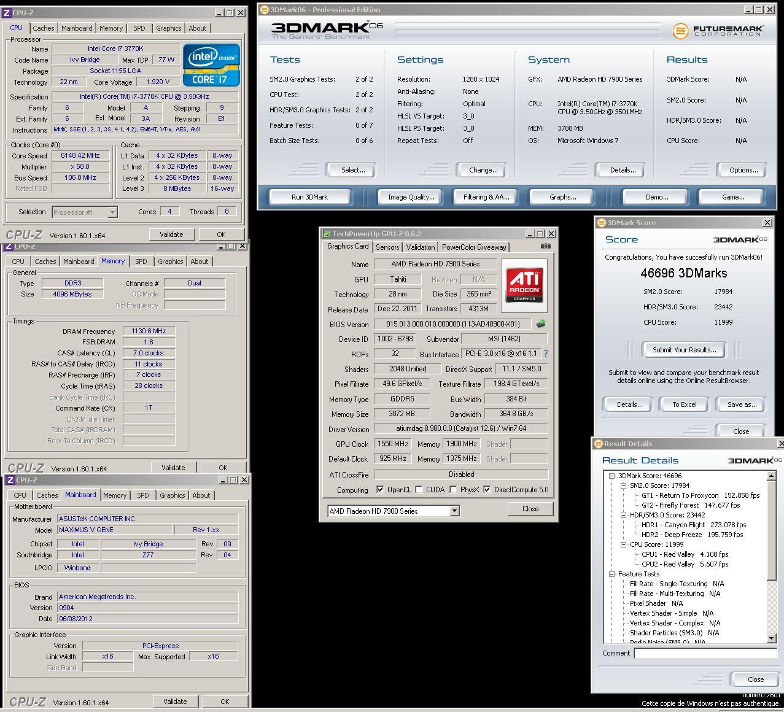The height and width of the screenshot is (712, 784).
Task: Collapse the 3DMark Score: 46696 tree node
Action: coord(611,476)
